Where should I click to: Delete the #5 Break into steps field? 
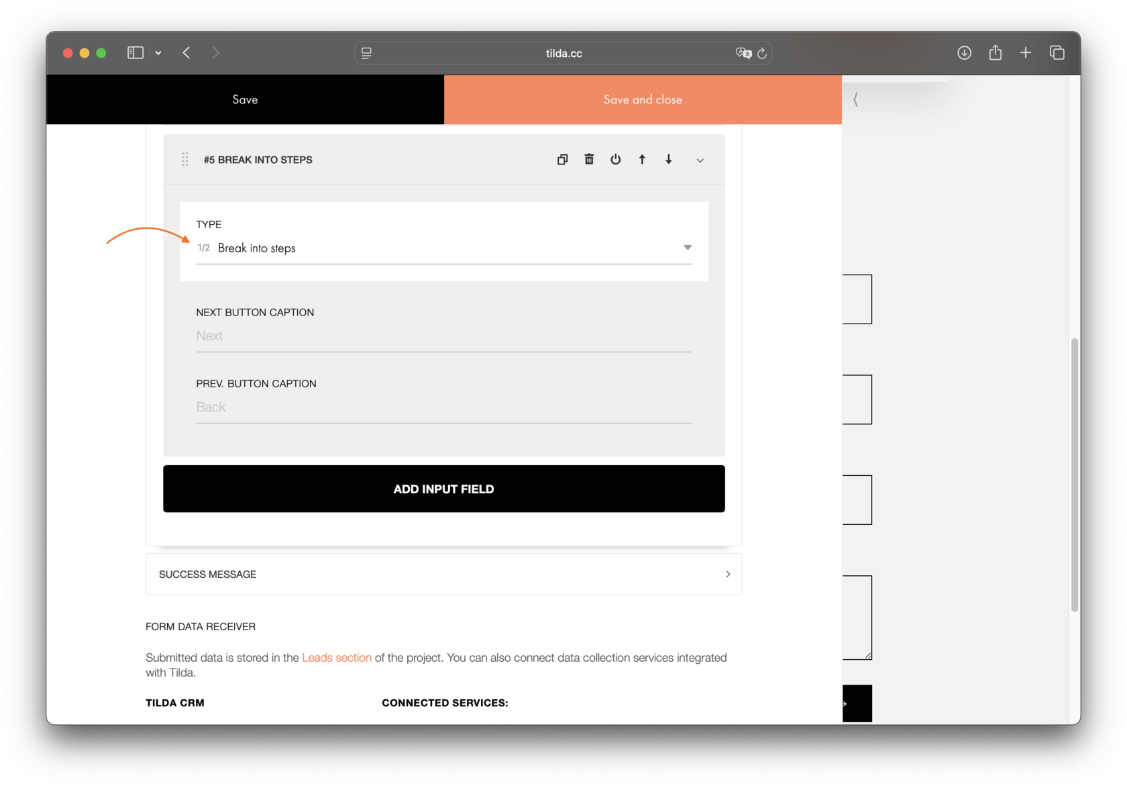(x=589, y=159)
